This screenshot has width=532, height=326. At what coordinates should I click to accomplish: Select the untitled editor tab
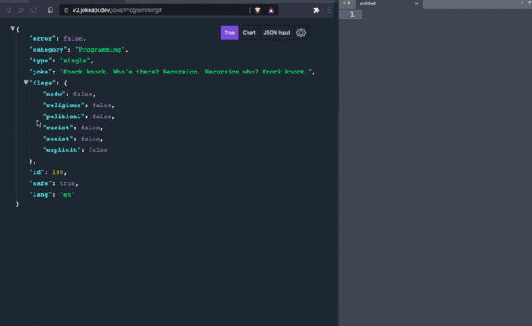(x=367, y=3)
